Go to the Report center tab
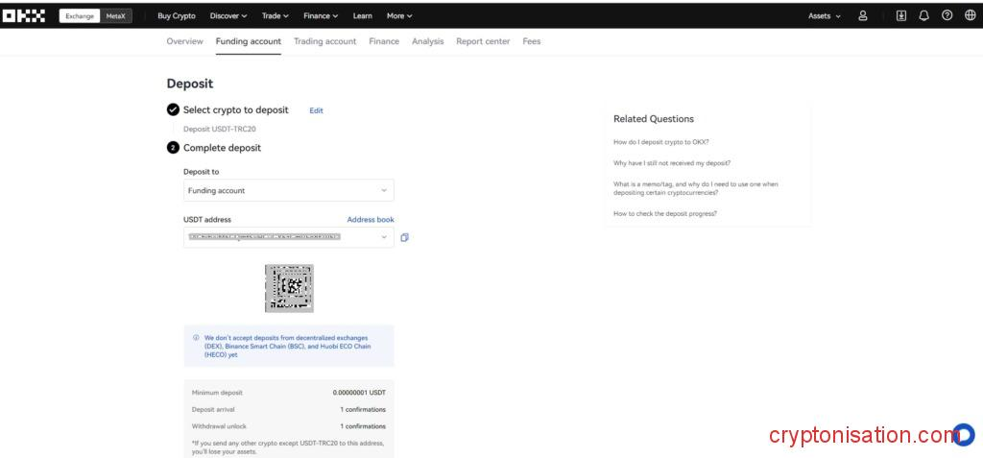The height and width of the screenshot is (458, 983). [x=483, y=41]
